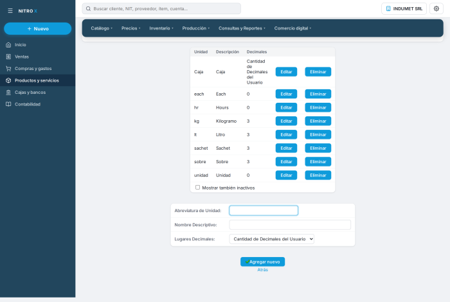Delete the kg Kilogramo unit
Viewport: 450px width, 302px height.
click(x=318, y=121)
